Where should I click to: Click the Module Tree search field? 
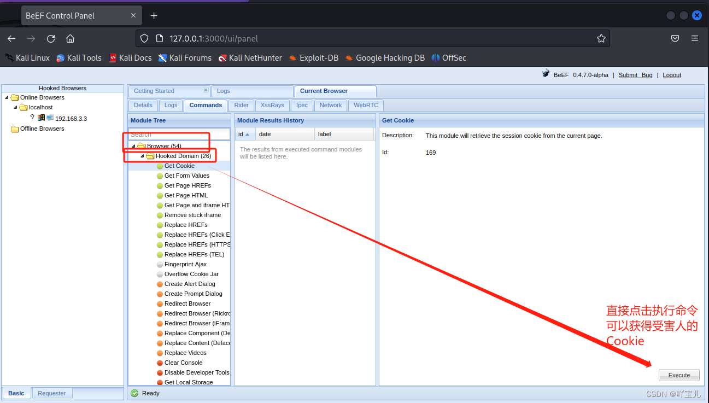coord(178,134)
